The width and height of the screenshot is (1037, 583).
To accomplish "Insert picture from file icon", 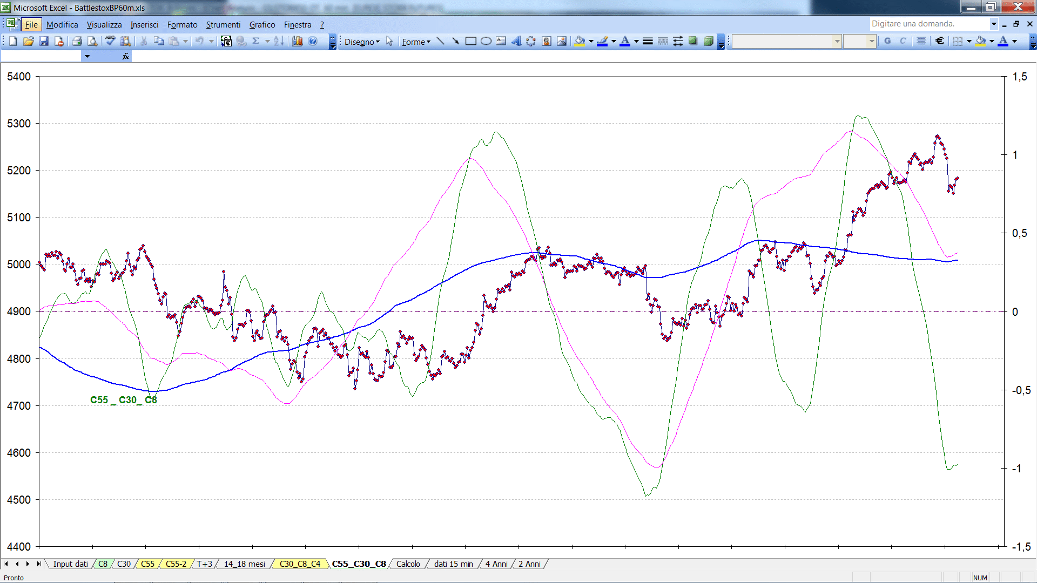I will (562, 42).
